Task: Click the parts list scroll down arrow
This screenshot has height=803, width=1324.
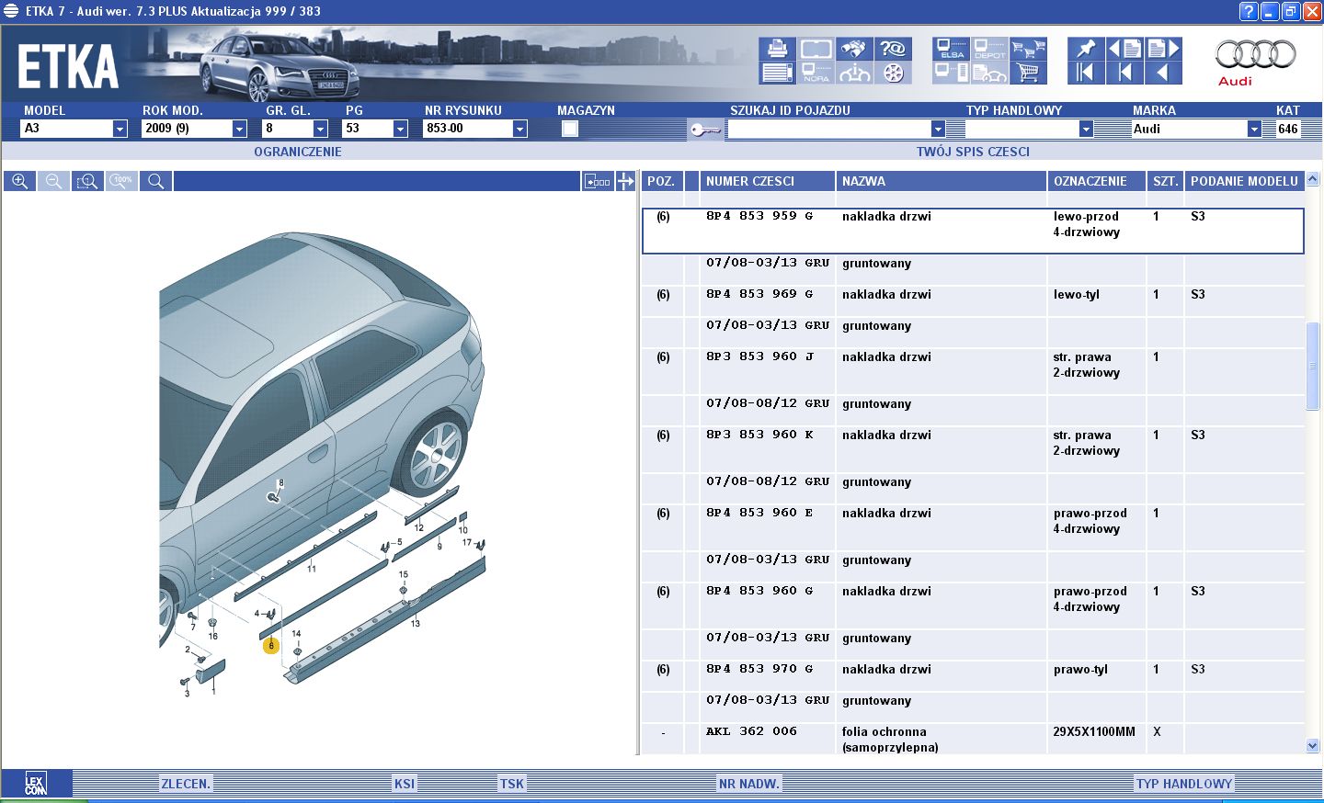Action: click(1313, 746)
